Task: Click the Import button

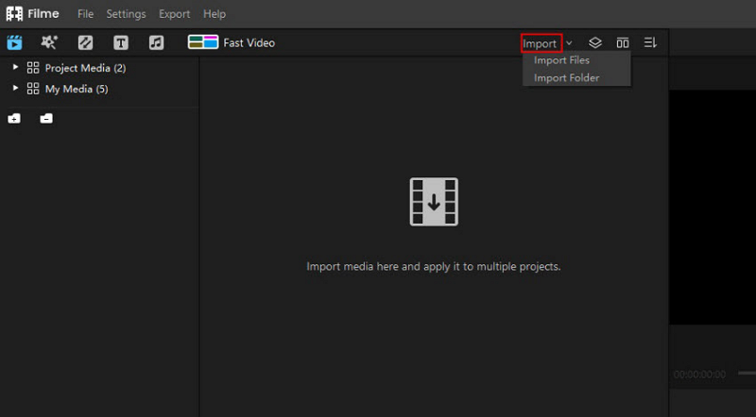Action: tap(541, 43)
